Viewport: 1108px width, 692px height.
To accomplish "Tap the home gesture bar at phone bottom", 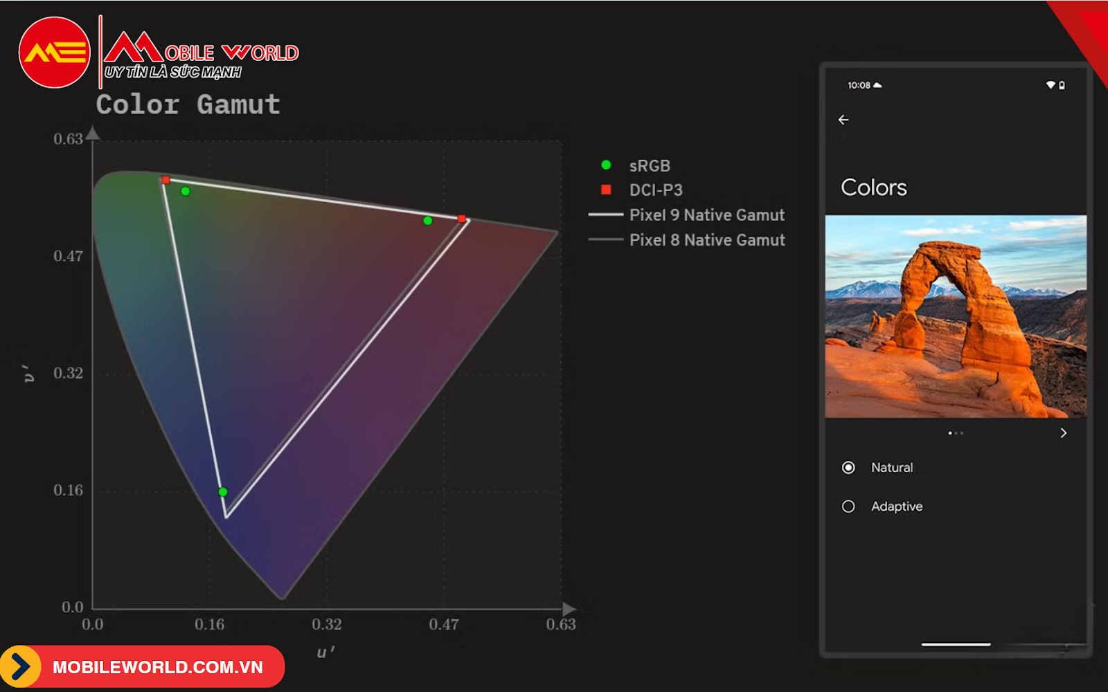I will [956, 644].
